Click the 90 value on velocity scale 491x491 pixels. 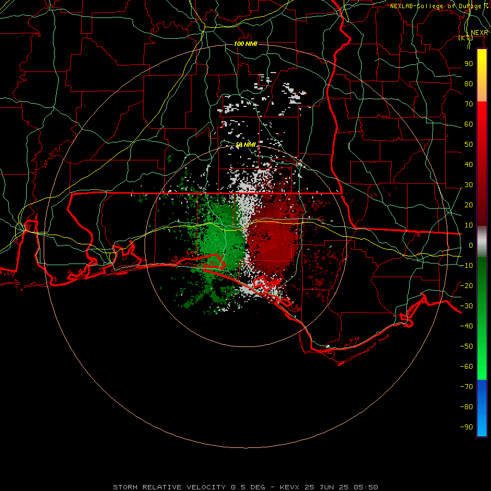point(469,64)
